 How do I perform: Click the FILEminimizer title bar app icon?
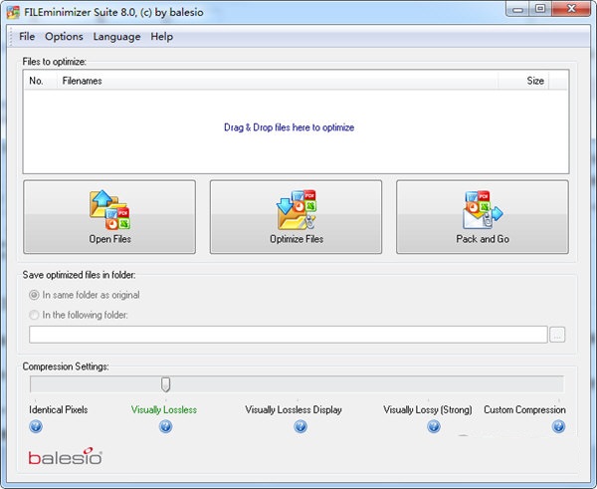13,12
